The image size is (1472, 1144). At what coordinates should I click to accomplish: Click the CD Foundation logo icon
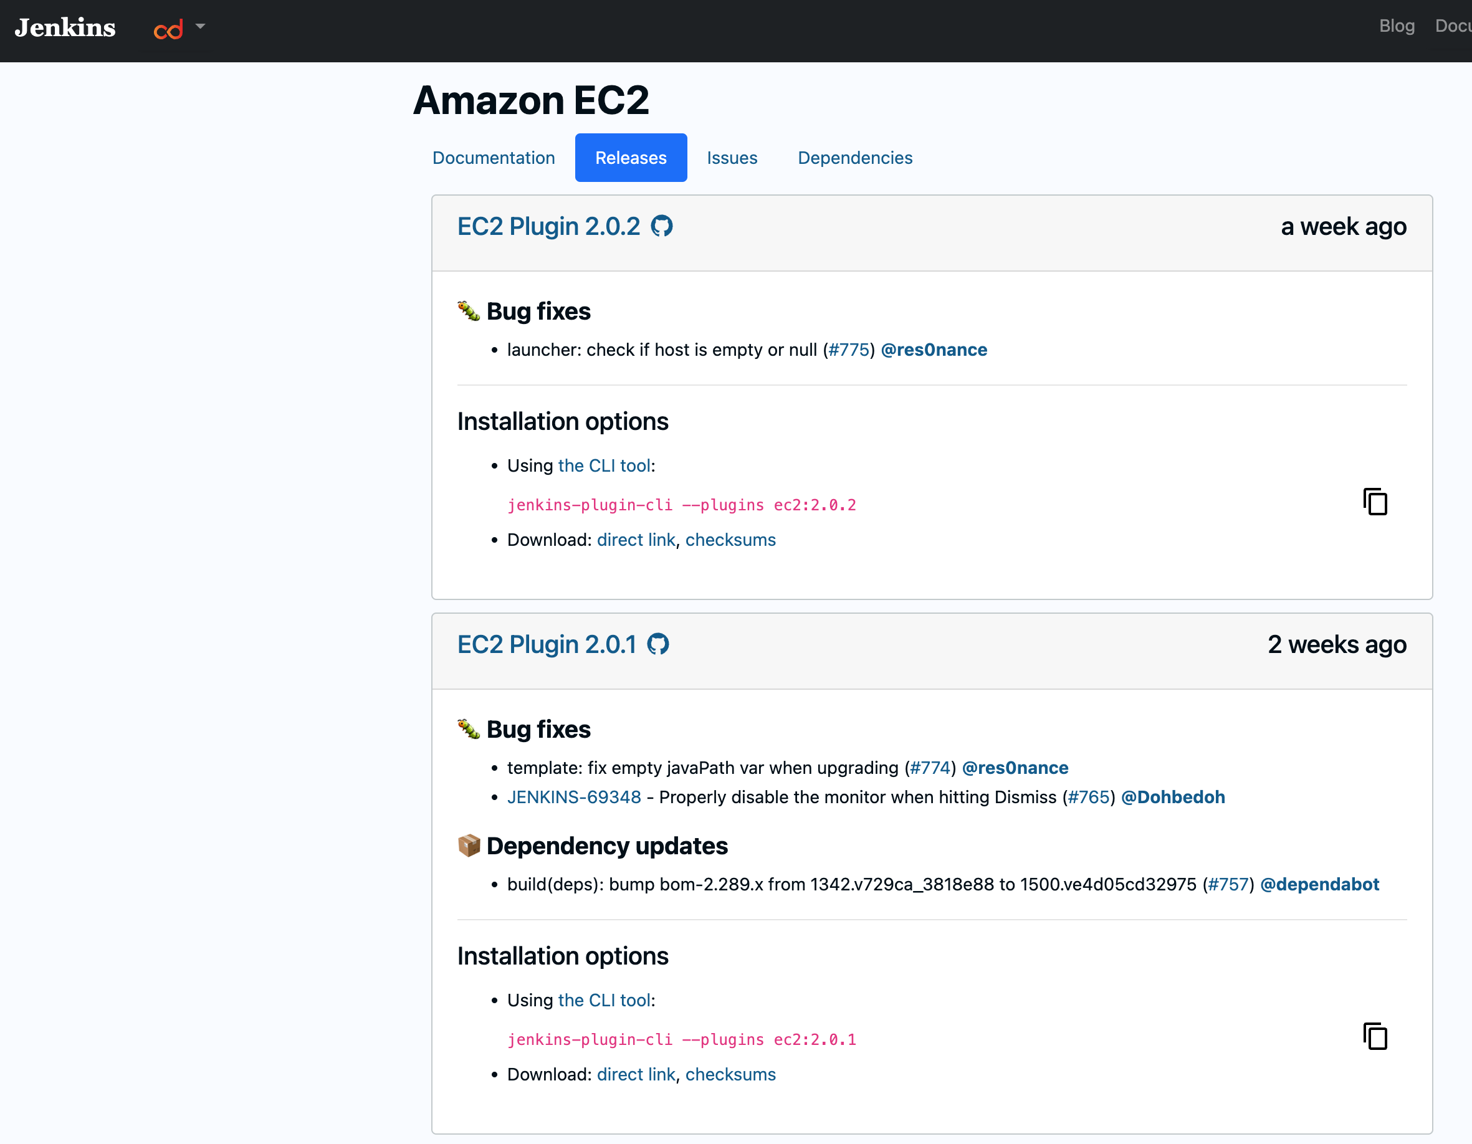click(168, 28)
